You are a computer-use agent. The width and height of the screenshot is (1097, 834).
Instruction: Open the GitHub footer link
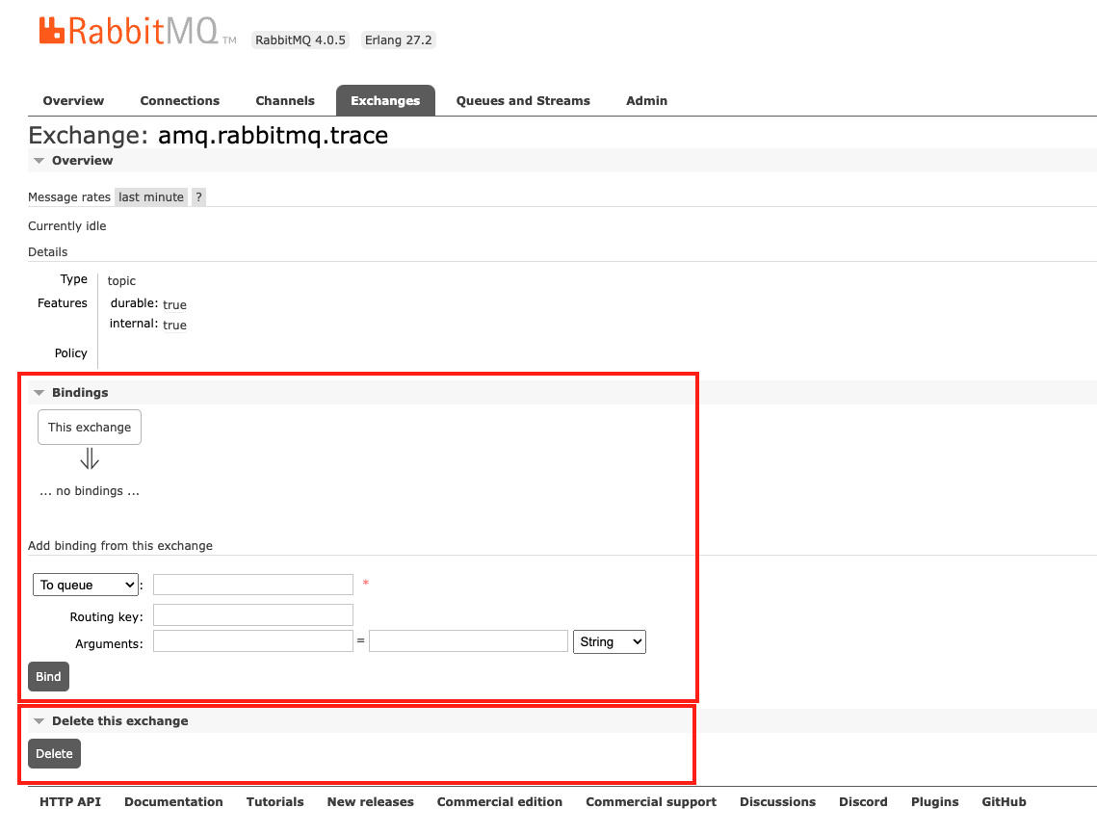point(1004,801)
